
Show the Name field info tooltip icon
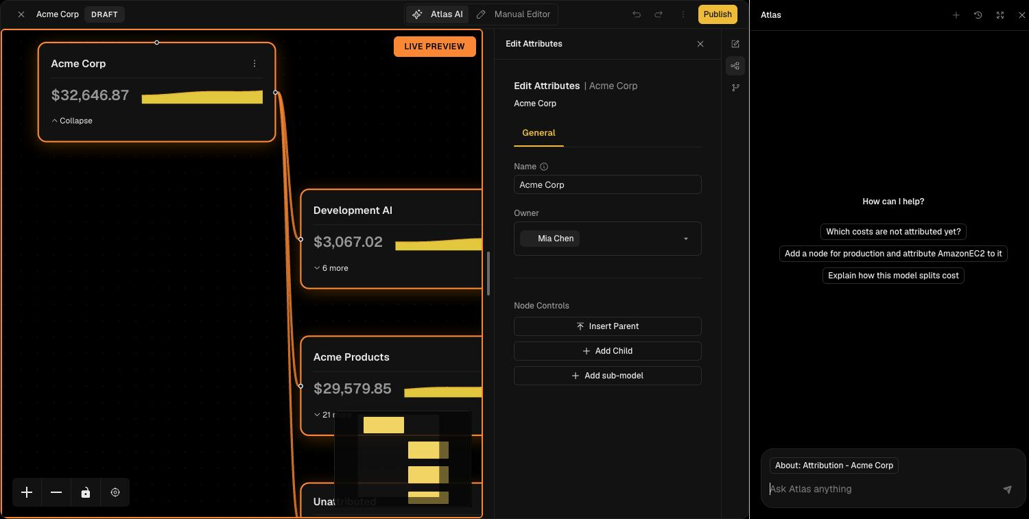(544, 167)
